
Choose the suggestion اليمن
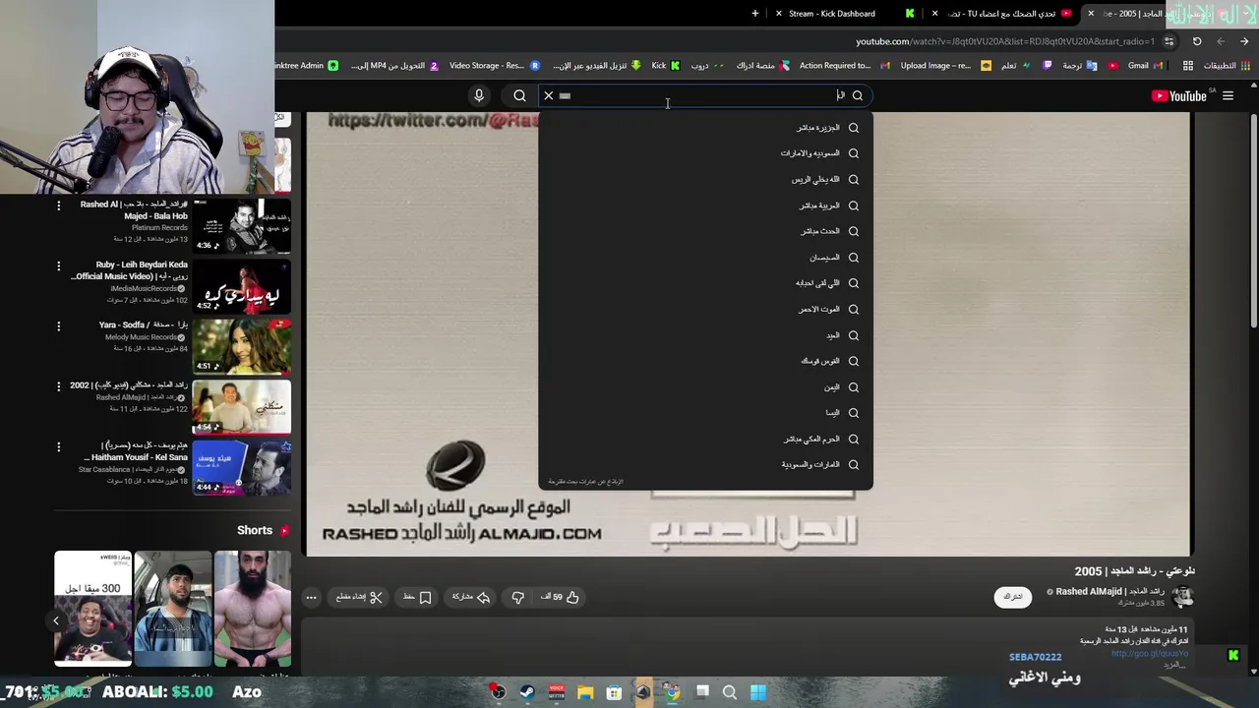(705, 387)
